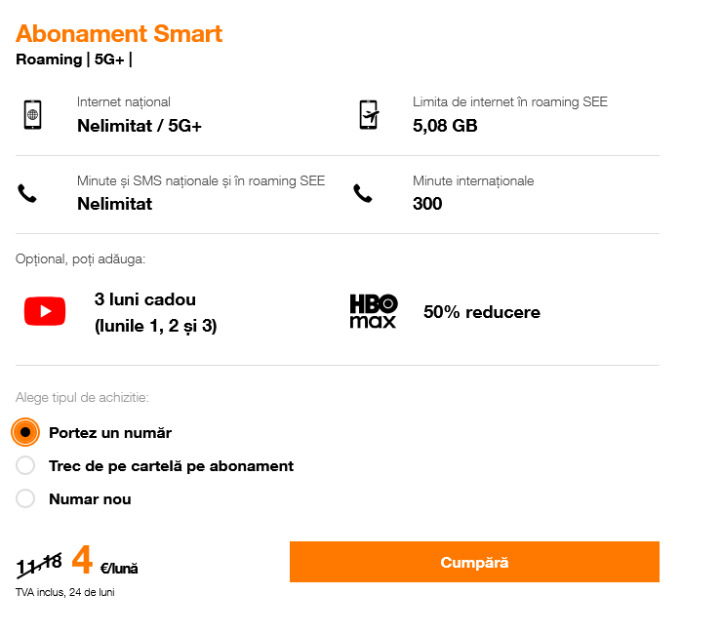The image size is (722, 634).
Task: Click the handset icon beside international minutes
Action: click(363, 193)
